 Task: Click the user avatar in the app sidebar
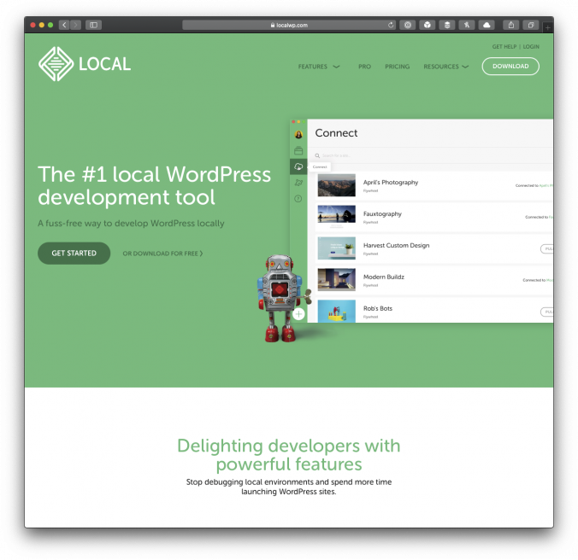click(x=298, y=134)
